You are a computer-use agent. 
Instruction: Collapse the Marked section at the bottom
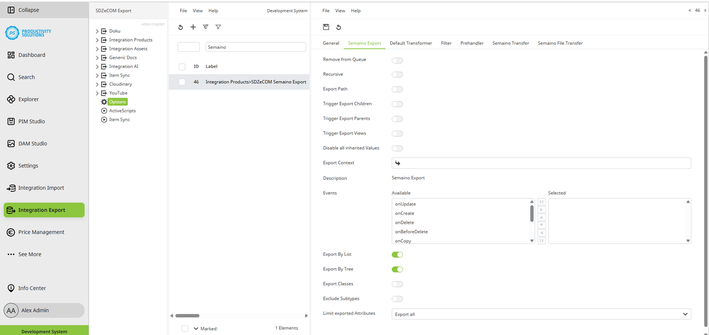click(196, 328)
